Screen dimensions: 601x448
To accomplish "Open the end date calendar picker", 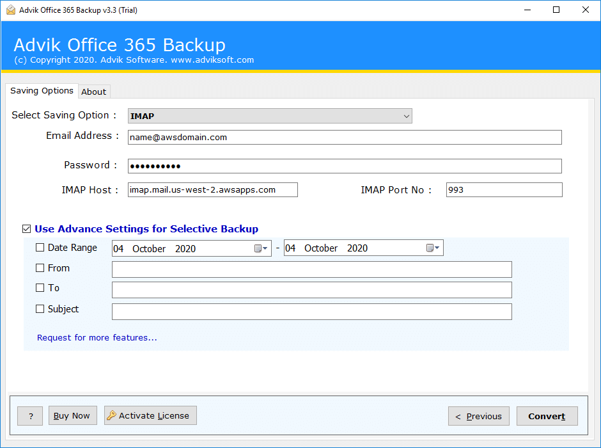I will coord(433,248).
